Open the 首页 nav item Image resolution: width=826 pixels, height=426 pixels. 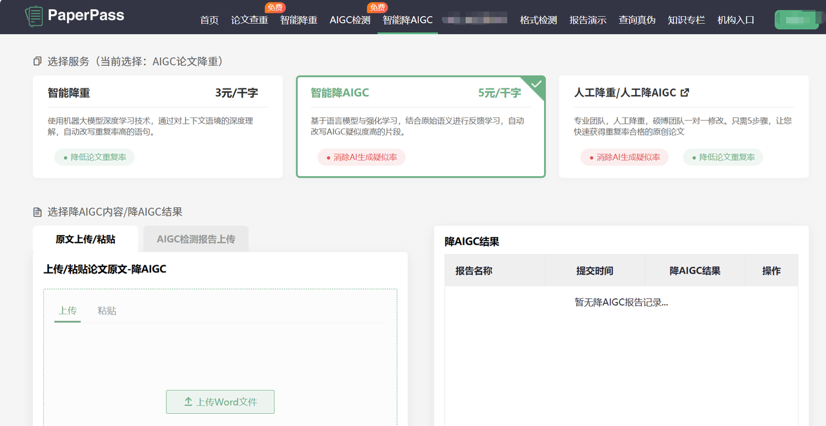tap(209, 20)
